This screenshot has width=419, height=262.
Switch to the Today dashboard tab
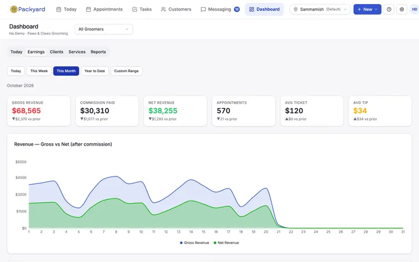16,52
